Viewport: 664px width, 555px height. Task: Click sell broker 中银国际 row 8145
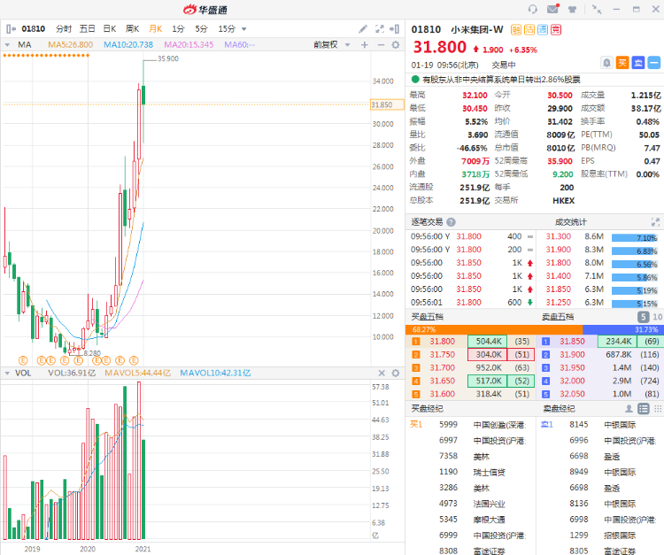[x=601, y=425]
